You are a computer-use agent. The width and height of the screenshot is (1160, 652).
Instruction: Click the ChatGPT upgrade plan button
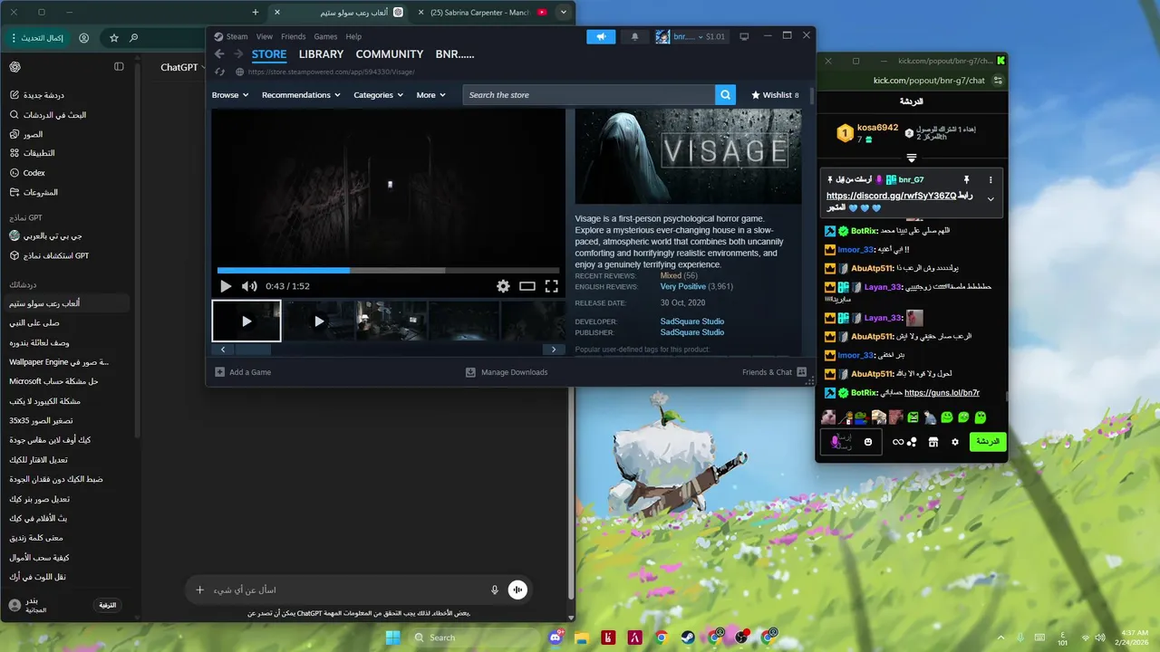point(108,605)
